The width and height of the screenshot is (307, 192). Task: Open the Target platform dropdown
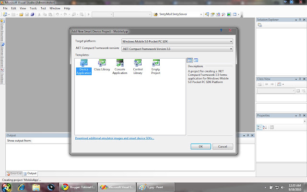tap(177, 41)
